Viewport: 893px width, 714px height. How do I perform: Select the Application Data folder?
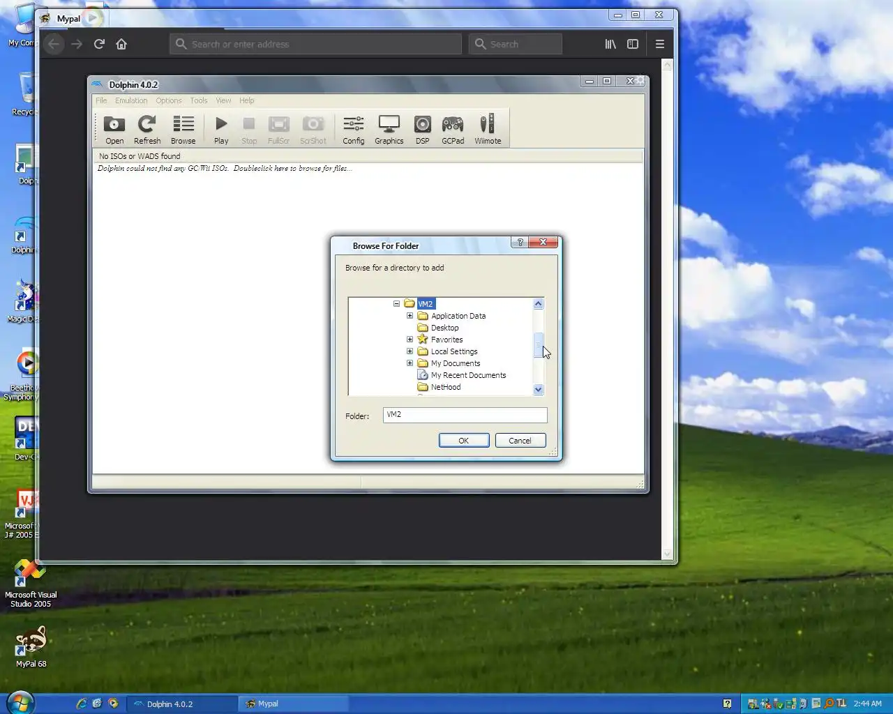(x=458, y=316)
